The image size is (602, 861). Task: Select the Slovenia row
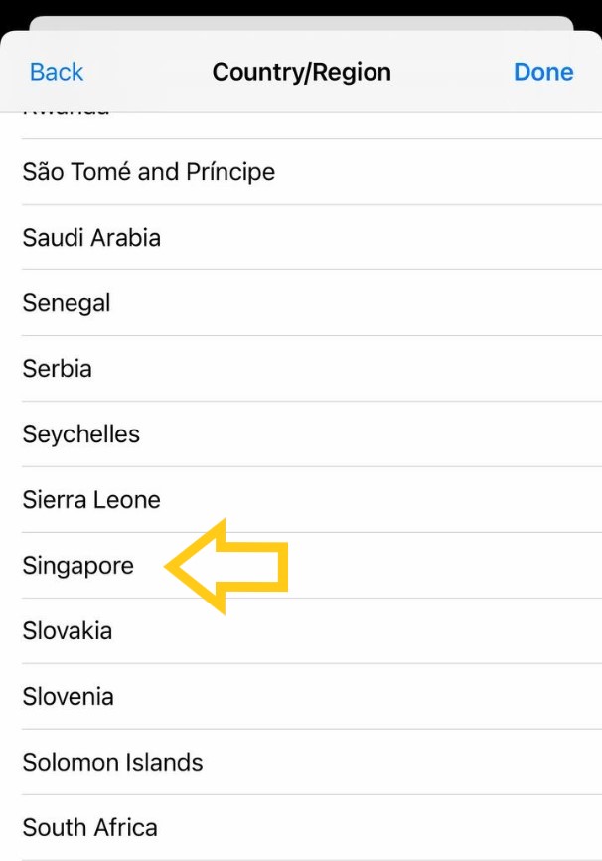click(69, 697)
